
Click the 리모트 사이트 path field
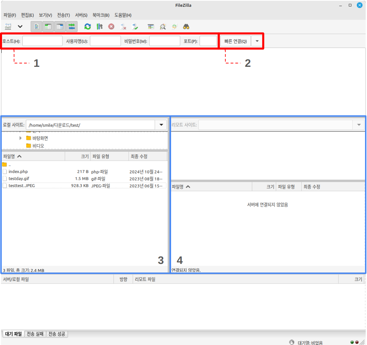[276, 125]
